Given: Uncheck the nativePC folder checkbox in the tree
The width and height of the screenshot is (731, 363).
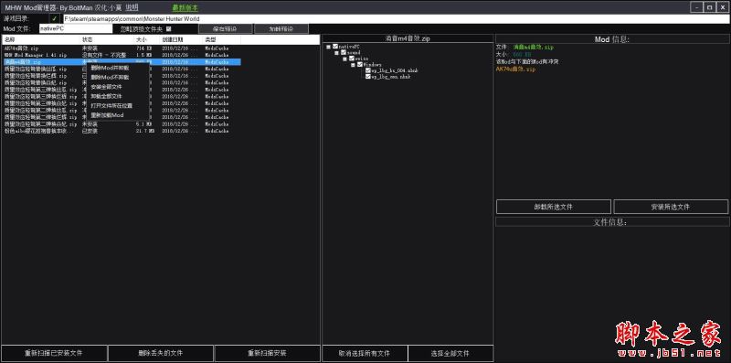Looking at the screenshot, I should (335, 47).
